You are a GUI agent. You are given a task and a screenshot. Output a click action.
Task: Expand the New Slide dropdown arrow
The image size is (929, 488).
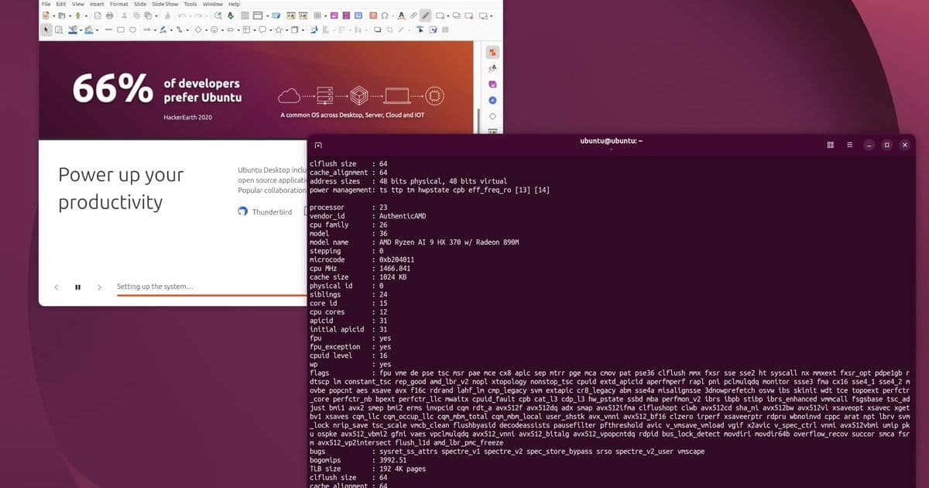pyautogui.click(x=448, y=15)
